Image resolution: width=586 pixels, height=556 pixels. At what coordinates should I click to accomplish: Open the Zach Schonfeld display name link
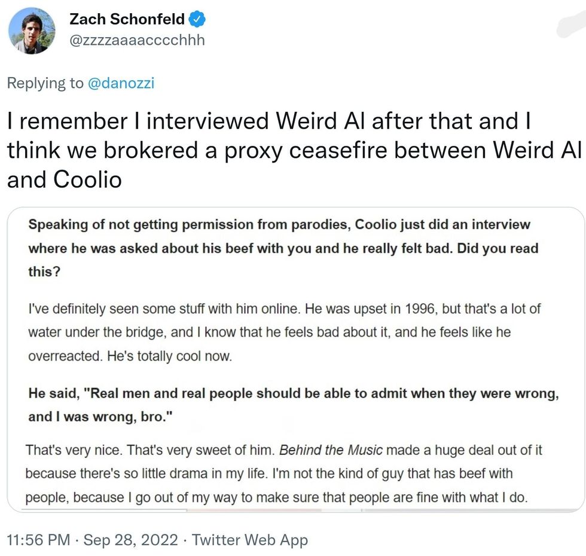tap(127, 19)
